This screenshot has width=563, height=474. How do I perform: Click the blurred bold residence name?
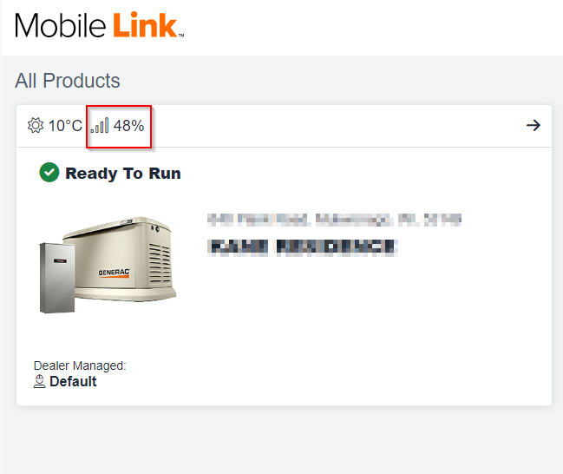coord(303,247)
